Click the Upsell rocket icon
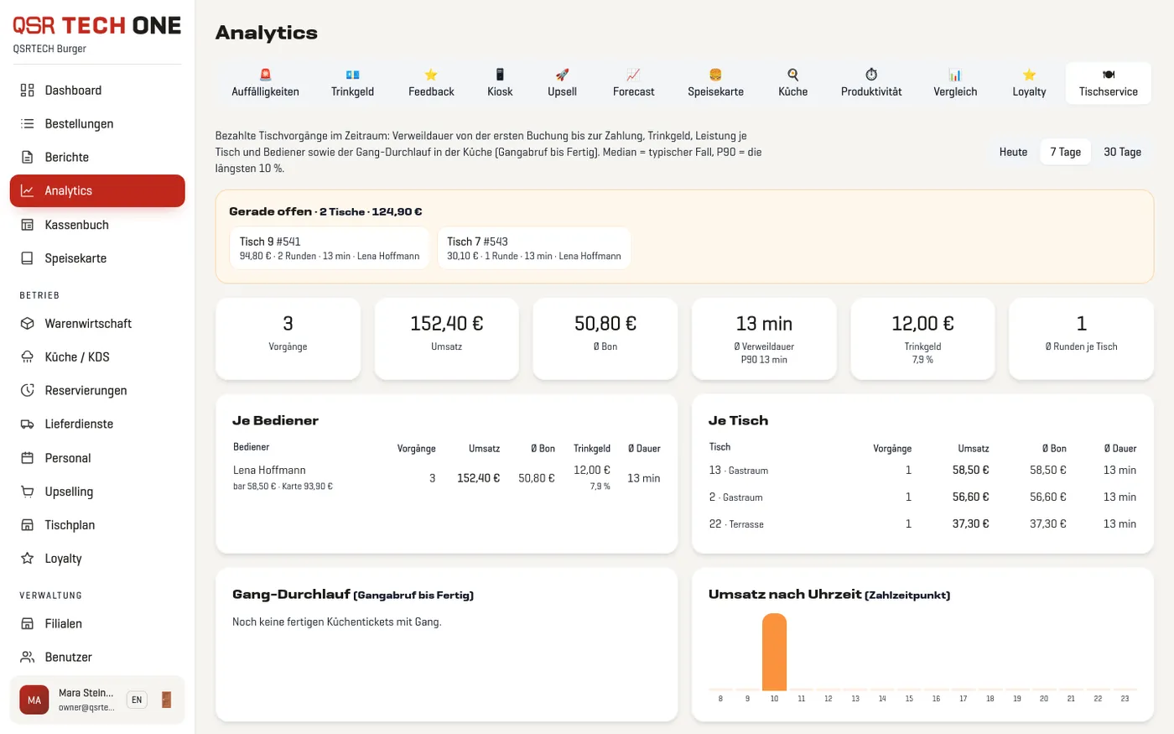Image resolution: width=1174 pixels, height=734 pixels. pos(562,75)
